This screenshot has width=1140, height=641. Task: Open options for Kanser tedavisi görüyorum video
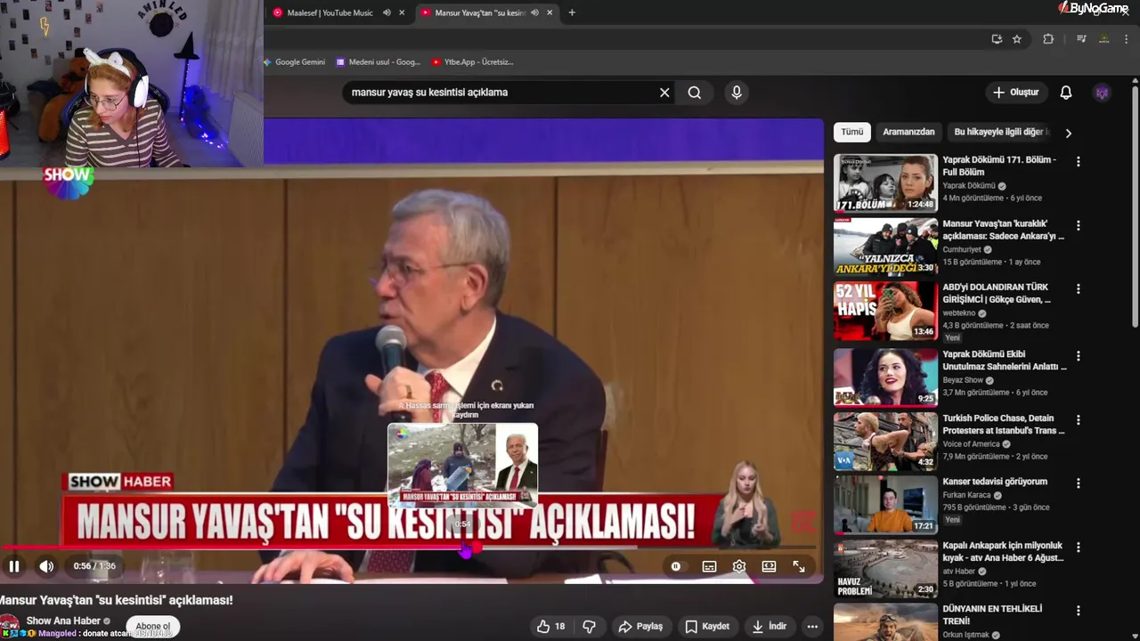pos(1079,483)
